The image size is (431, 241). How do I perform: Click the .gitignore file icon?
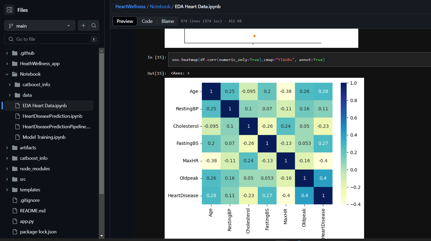click(x=15, y=200)
